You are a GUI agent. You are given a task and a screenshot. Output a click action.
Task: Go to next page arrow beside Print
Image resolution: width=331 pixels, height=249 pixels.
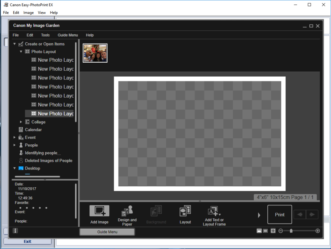coord(312,215)
